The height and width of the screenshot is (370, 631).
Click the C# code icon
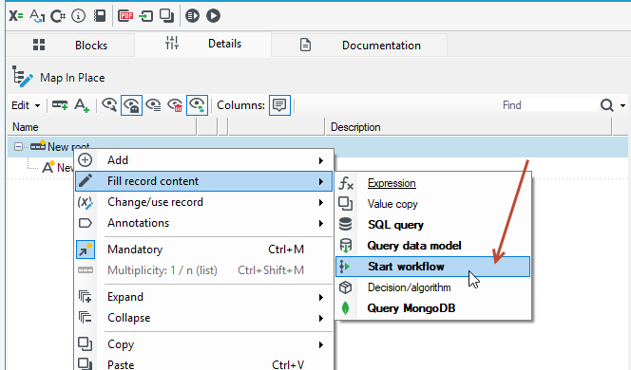[58, 16]
